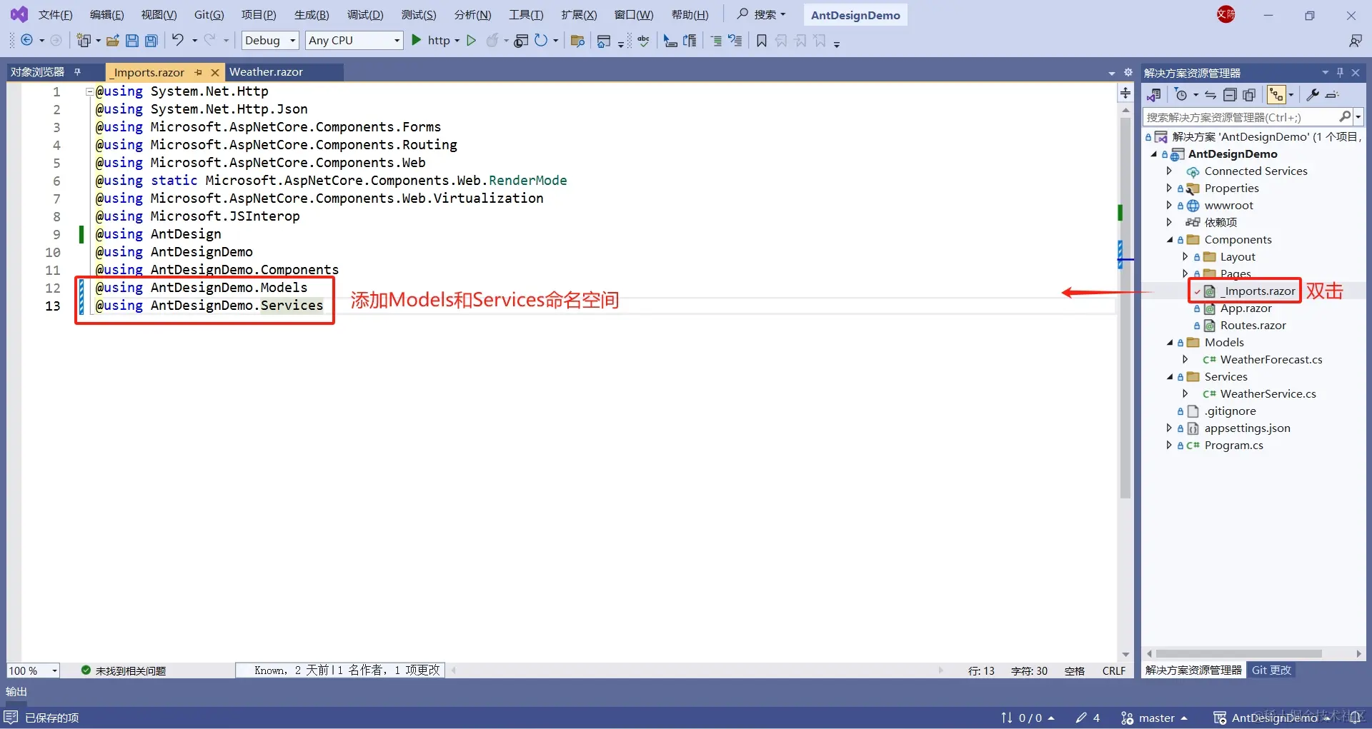Viewport: 1372px width, 729px height.
Task: Click the Open File folder icon
Action: point(112,41)
